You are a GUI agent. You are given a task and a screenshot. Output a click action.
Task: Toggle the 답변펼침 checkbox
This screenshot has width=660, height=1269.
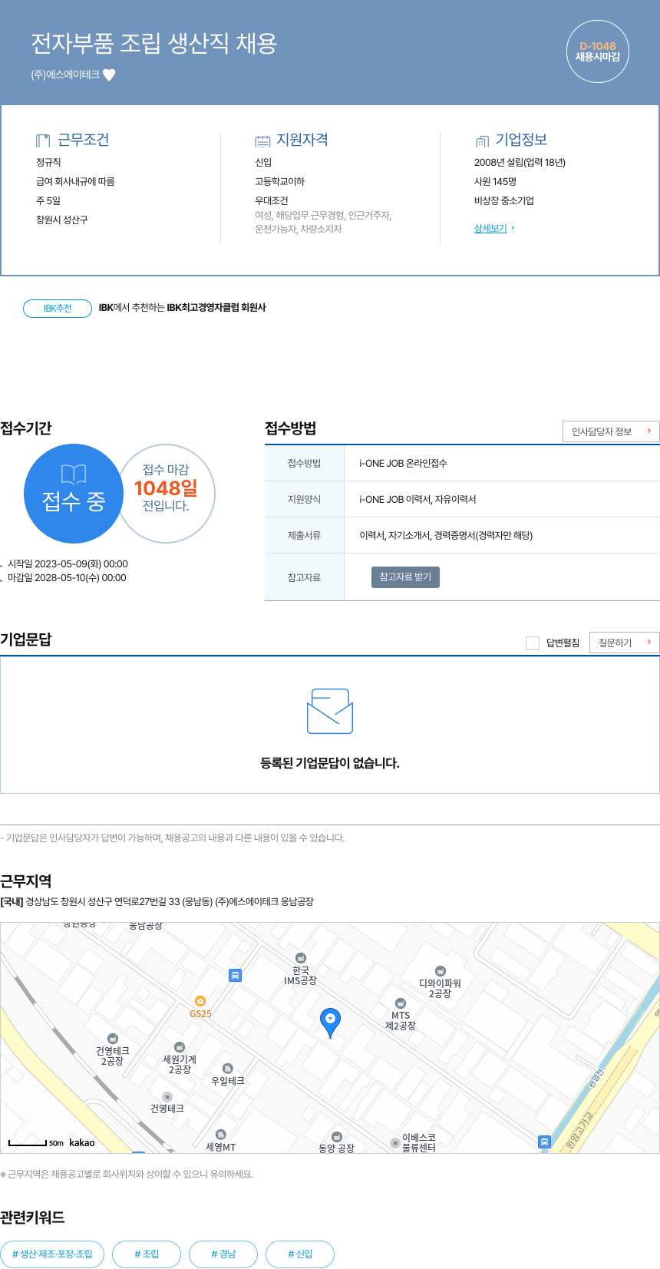(533, 643)
